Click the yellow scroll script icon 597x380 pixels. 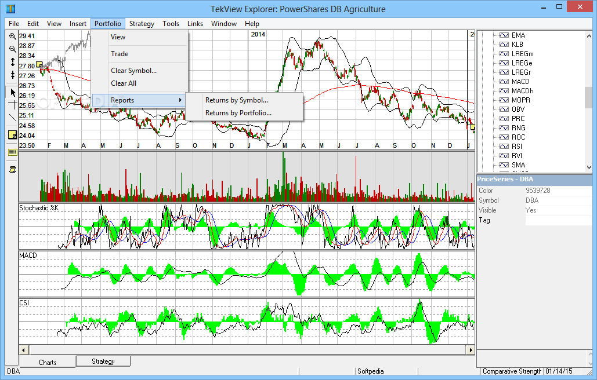[13, 170]
